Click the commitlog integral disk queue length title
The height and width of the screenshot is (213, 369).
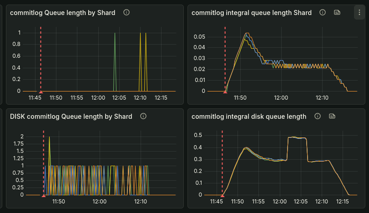[x=249, y=117]
